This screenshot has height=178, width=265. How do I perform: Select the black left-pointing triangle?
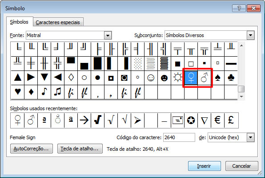(58, 78)
